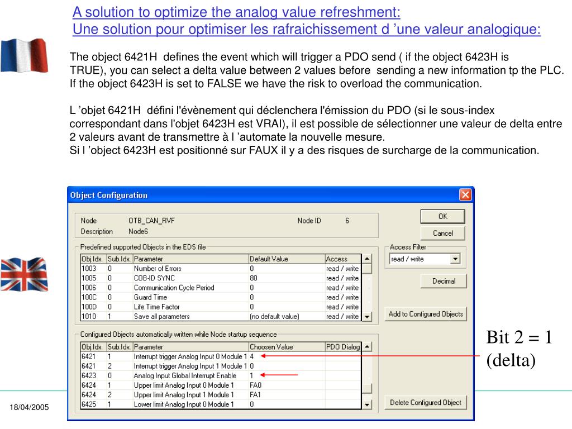Select 'Upper limit Analog Input 0 Module 1' row
Image resolution: width=572 pixels, height=429 pixels.
click(221, 385)
